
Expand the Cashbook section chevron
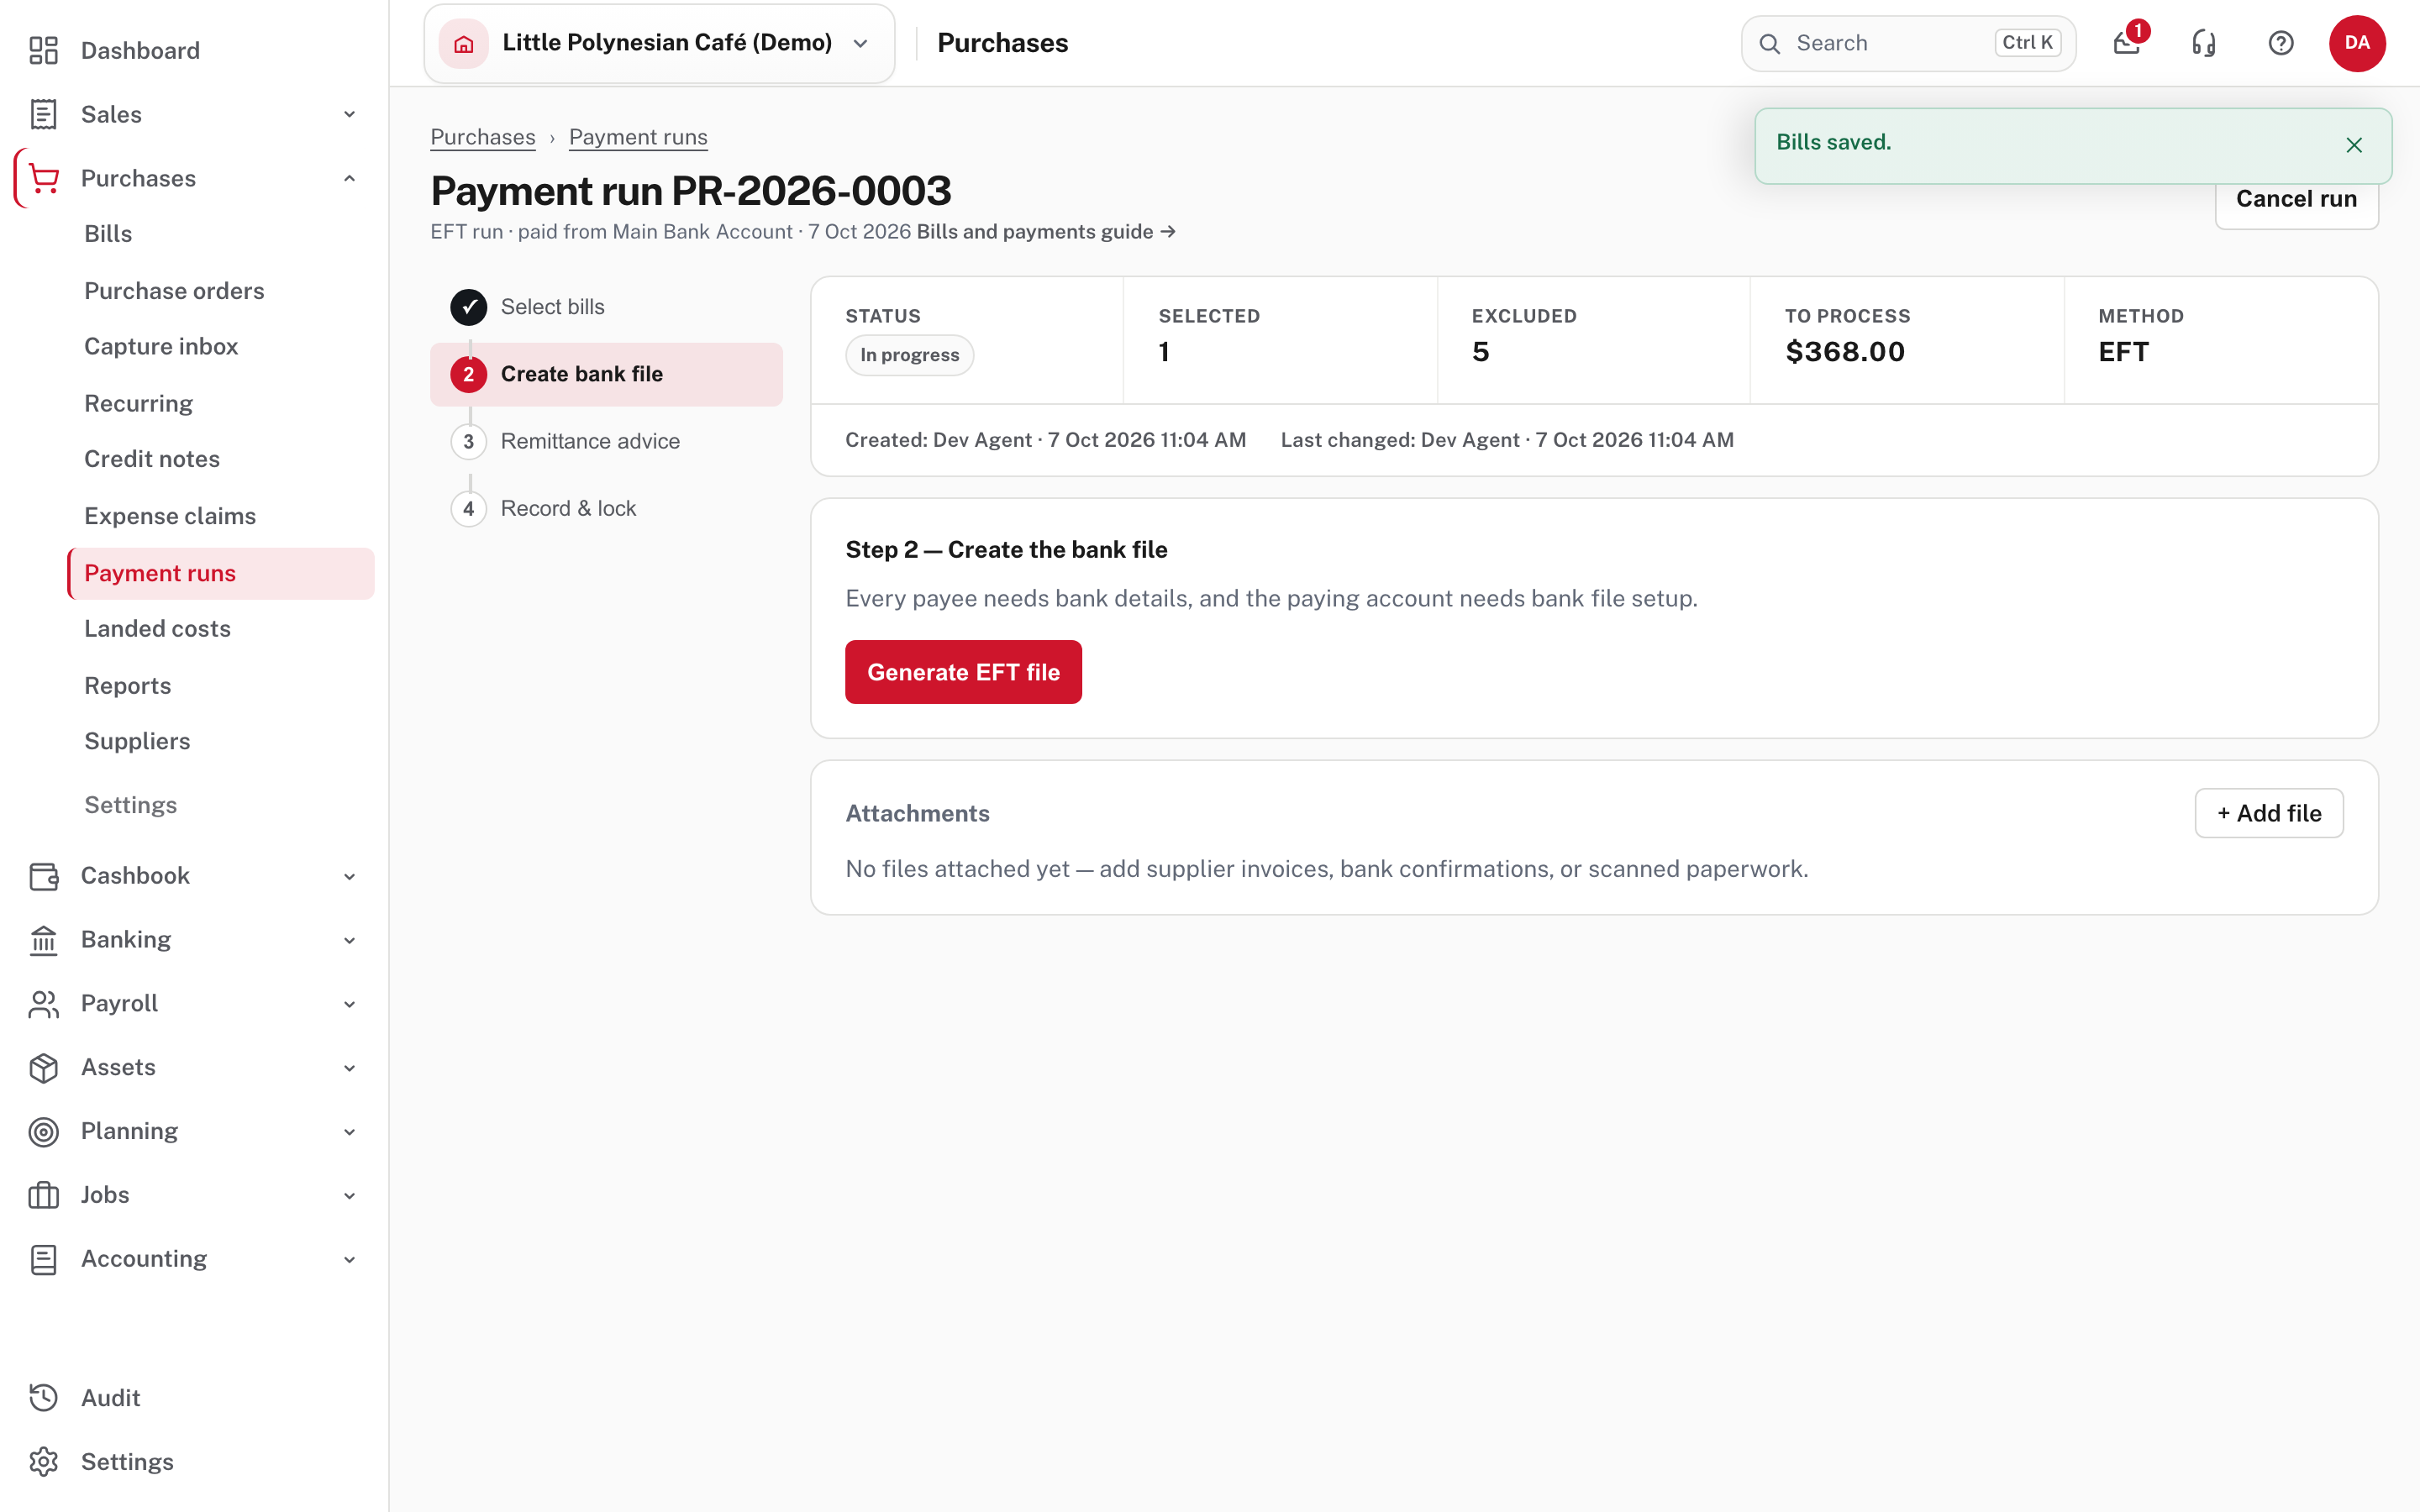(349, 877)
